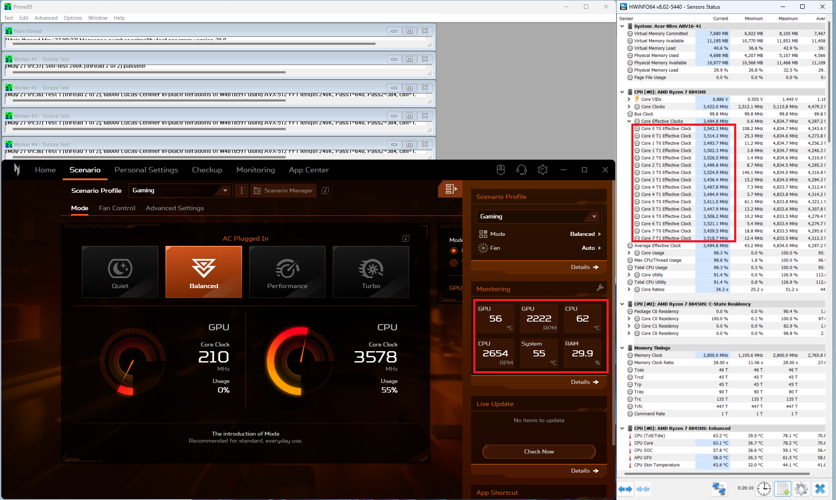Open Prime95 Window menu
836x500 pixels.
point(98,18)
